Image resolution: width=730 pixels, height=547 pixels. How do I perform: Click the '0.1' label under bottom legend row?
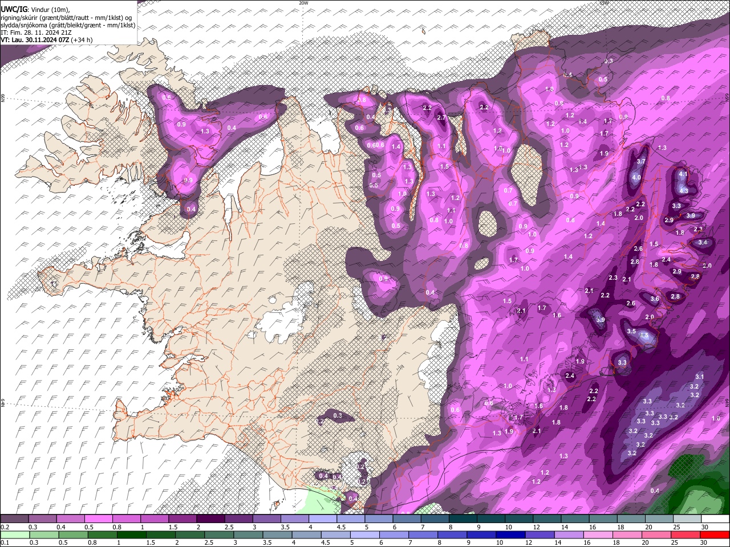[x=5, y=542]
